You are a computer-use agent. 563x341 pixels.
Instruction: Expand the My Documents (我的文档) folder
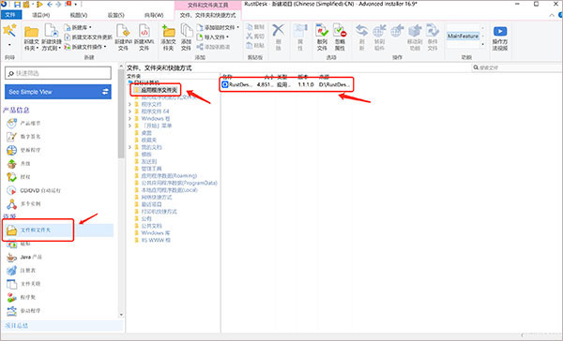[x=129, y=147]
